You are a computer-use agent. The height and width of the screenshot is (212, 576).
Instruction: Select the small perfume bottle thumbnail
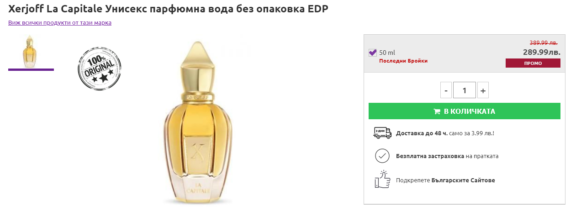pos(31,51)
